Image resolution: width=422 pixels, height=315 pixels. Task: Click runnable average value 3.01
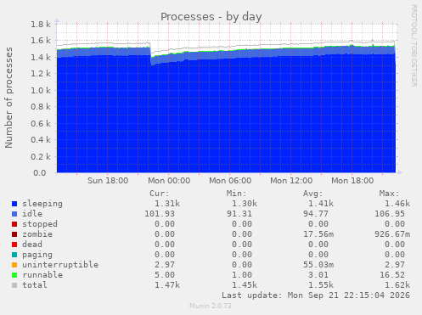[318, 275]
